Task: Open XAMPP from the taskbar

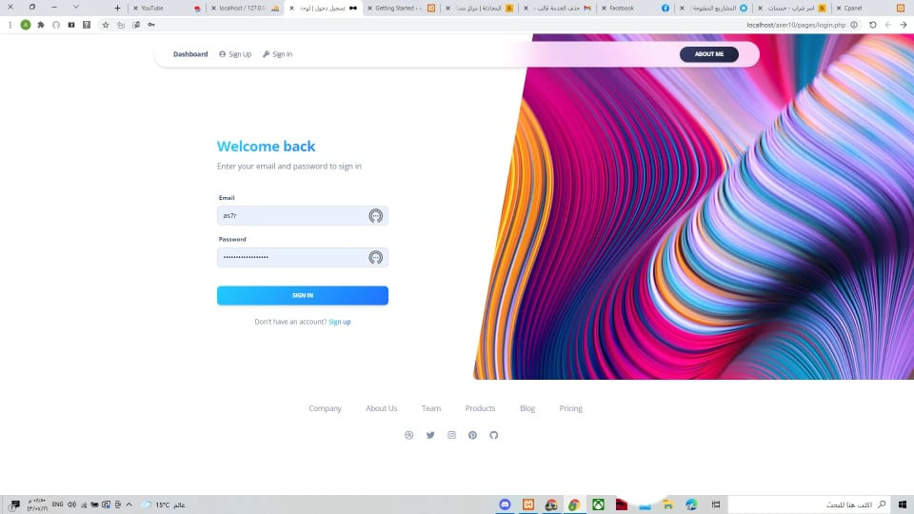Action: [x=528, y=504]
